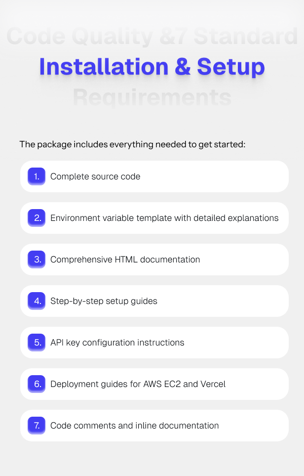The image size is (304, 476).
Task: Click the number 2 badge
Action: click(37, 218)
